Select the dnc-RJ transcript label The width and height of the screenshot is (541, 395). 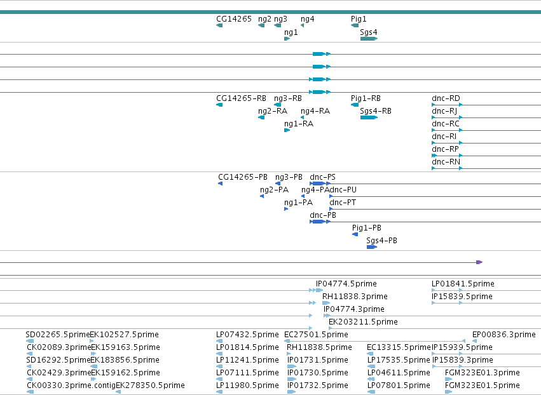pos(444,111)
